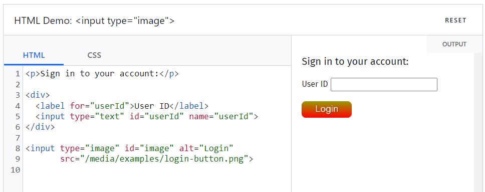This screenshot has width=485, height=192.
Task: Click line number 5 in gutter
Action: (18, 116)
